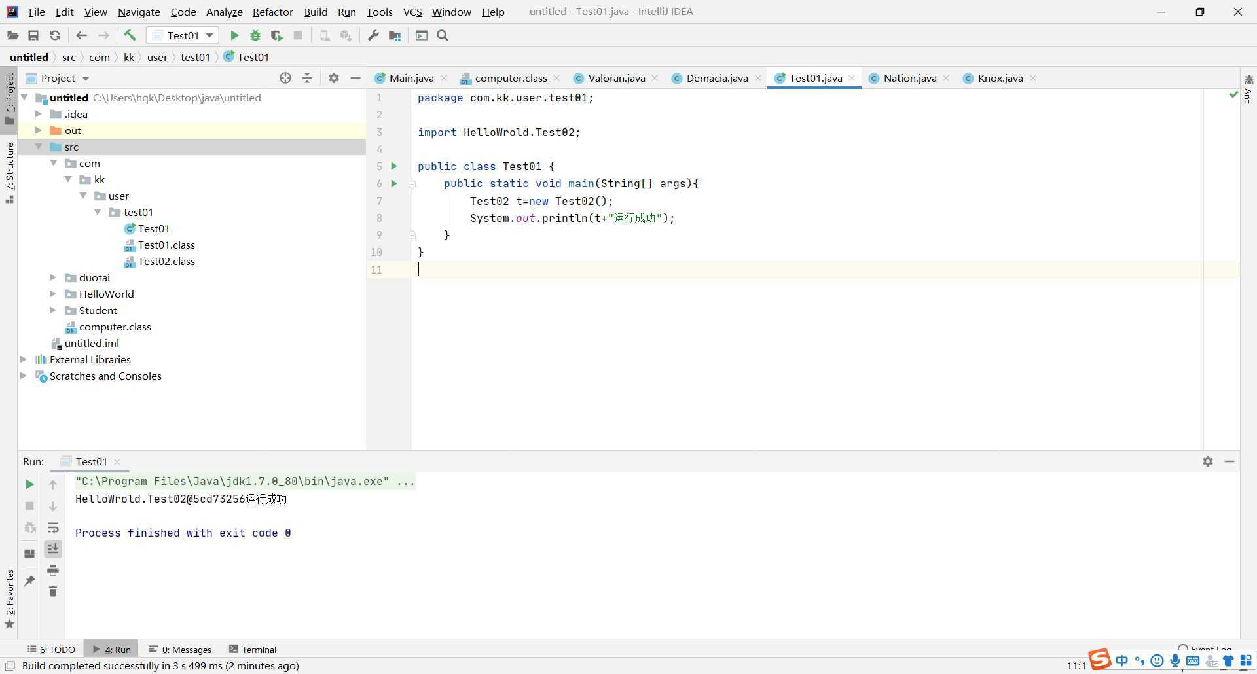Viewport: 1257px width, 674px height.
Task: Open settings via the wrench icon
Action: tap(373, 35)
